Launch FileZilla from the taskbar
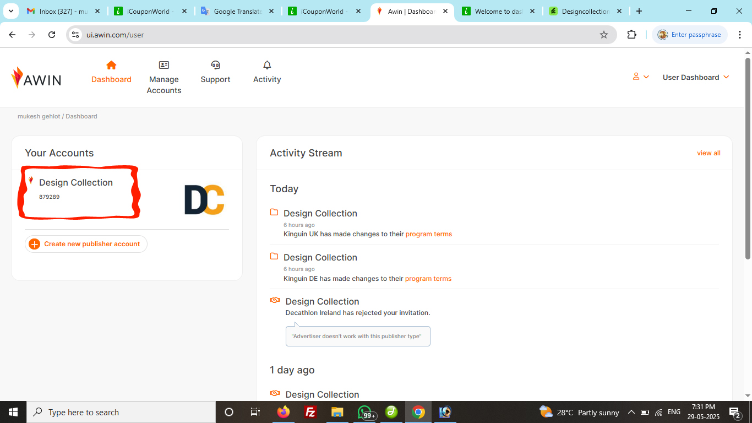 310,412
